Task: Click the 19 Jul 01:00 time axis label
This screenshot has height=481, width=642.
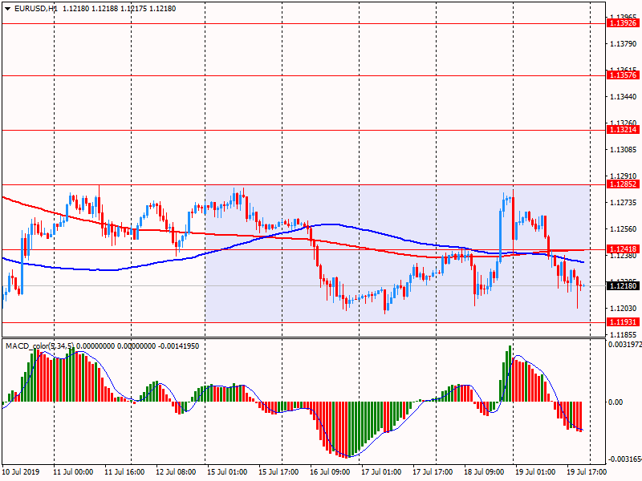Action: coord(535,472)
